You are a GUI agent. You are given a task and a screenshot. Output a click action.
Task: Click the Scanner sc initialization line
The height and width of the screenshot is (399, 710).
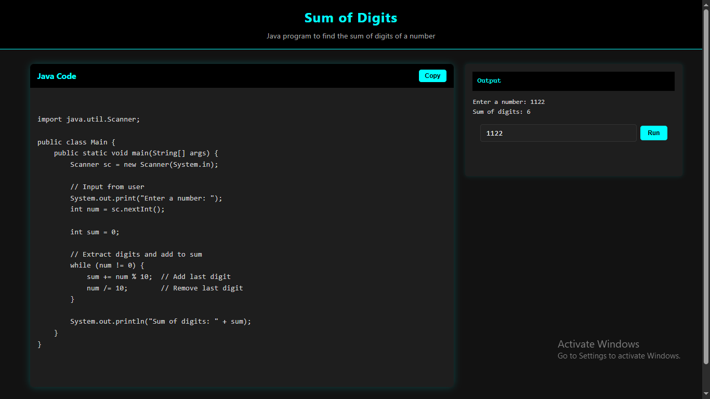click(144, 164)
